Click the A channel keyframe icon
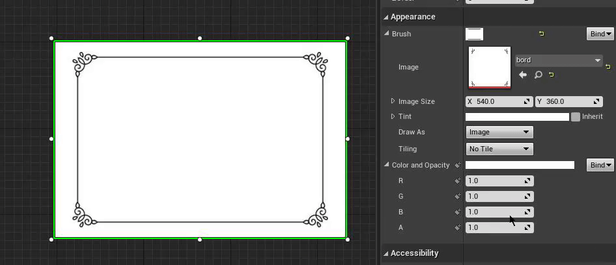The height and width of the screenshot is (265, 616). (458, 227)
